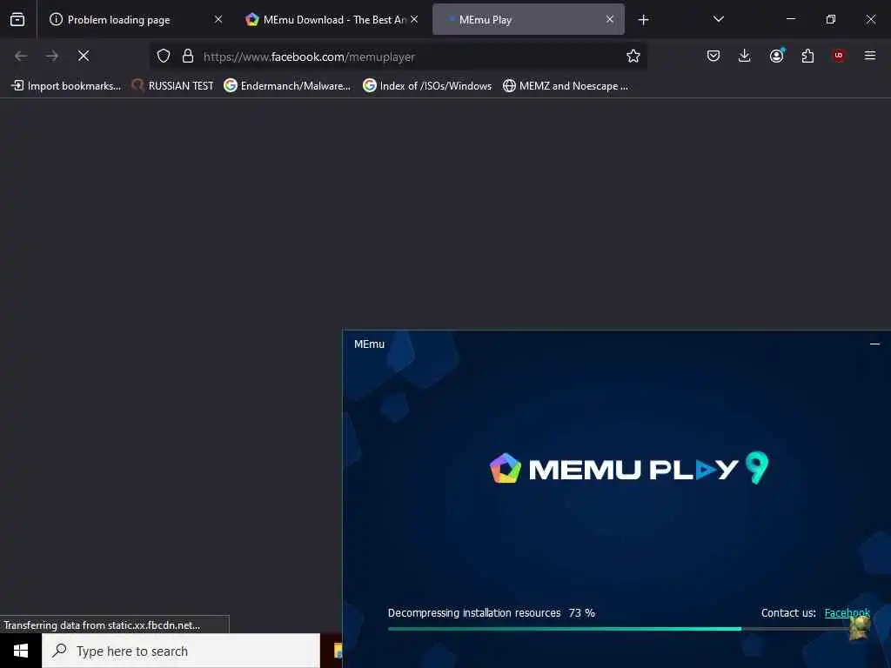This screenshot has height=668, width=891.
Task: Click the Decompressing installation resources text
Action: [474, 613]
